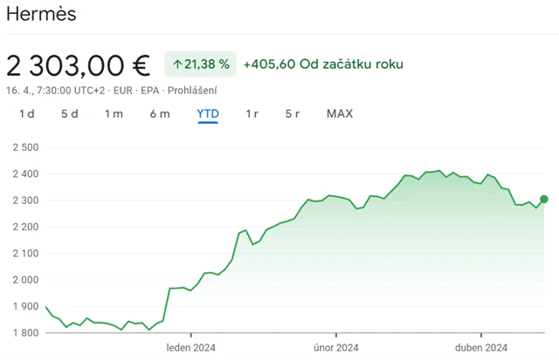The height and width of the screenshot is (360, 559).
Task: Click the +405,60 Od začátku roku text
Action: click(323, 64)
